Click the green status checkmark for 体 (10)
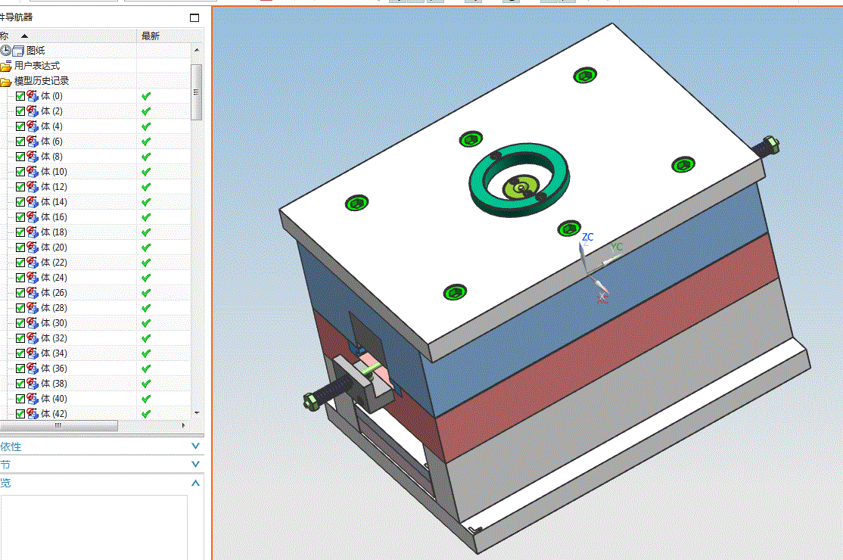Screen dimensions: 843x560 click(x=146, y=172)
